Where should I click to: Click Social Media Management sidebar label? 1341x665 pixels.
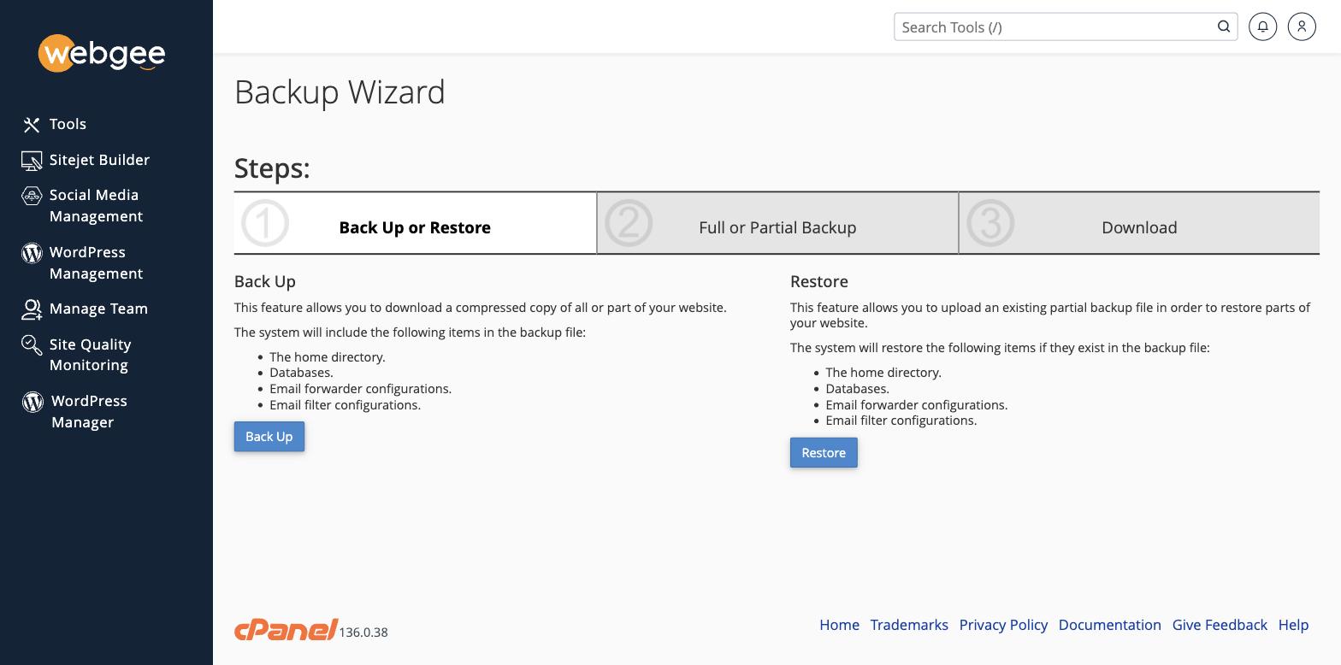coord(96,205)
